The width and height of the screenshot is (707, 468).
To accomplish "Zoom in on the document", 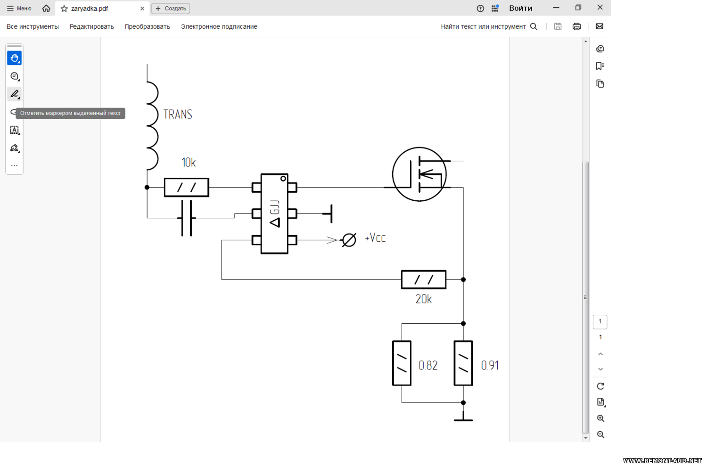I will coord(600,419).
